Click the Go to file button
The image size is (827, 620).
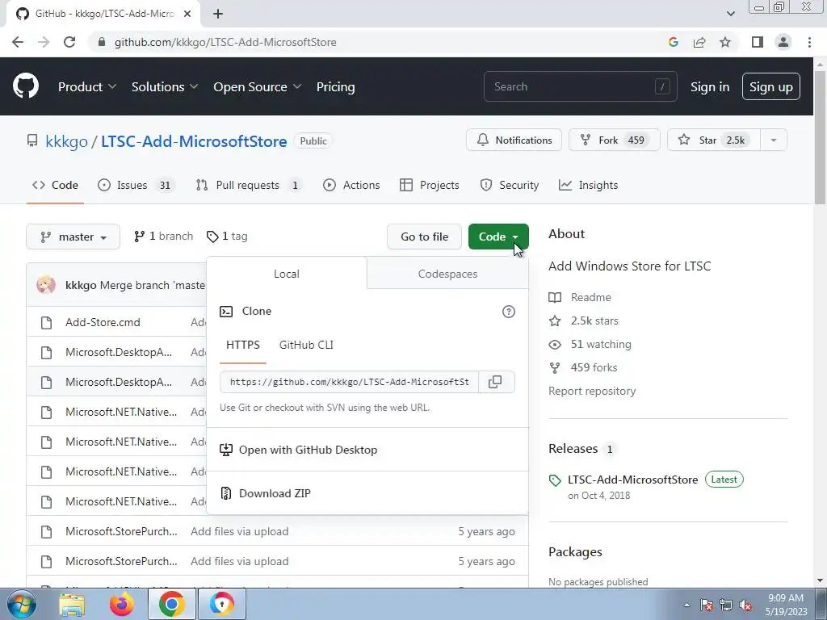(x=424, y=237)
